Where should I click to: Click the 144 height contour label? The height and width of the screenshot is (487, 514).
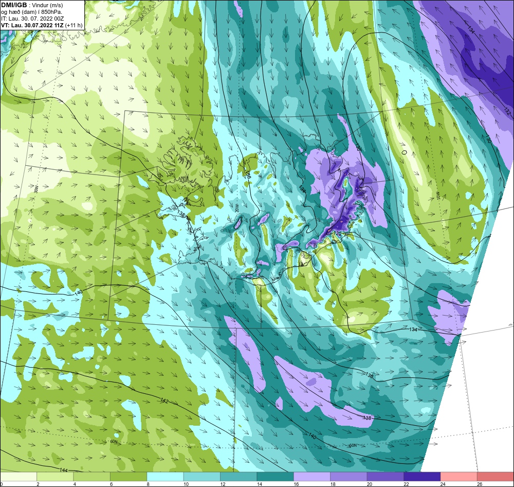tap(64, 470)
